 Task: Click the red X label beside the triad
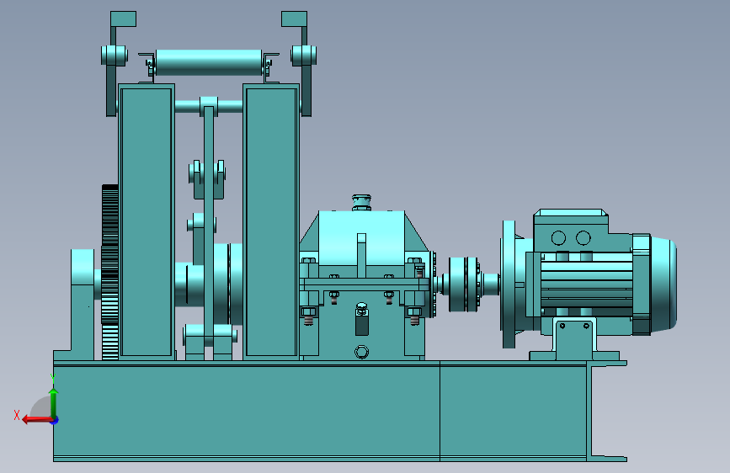point(17,415)
